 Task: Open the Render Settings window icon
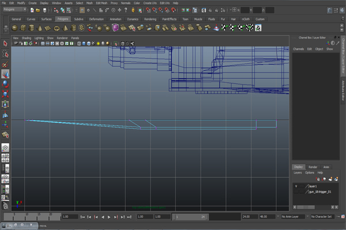[223, 10]
